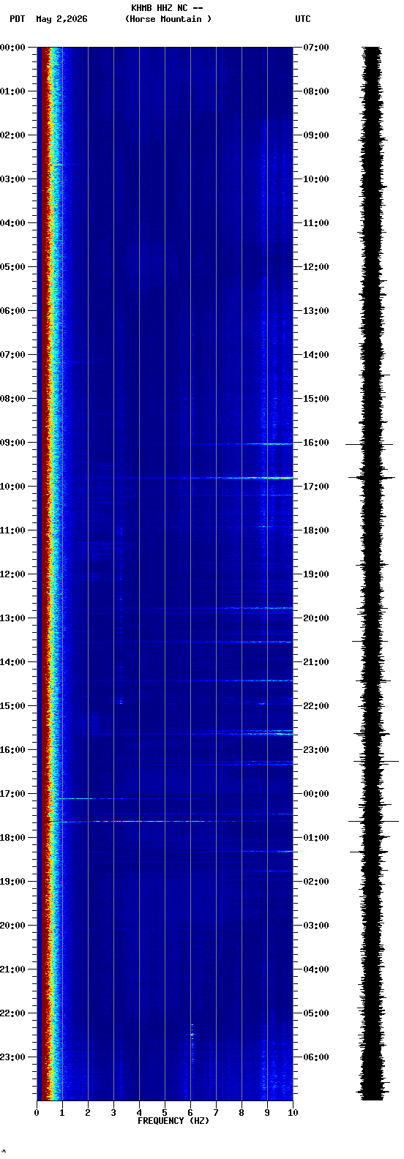The width and height of the screenshot is (404, 1159).
Task: Click the 02:00 PDT time label
Action: (12, 135)
